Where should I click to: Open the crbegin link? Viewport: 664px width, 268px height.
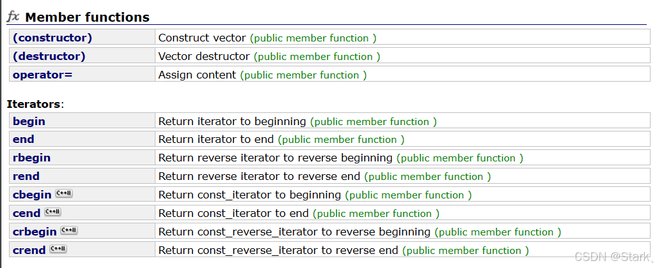tap(35, 232)
